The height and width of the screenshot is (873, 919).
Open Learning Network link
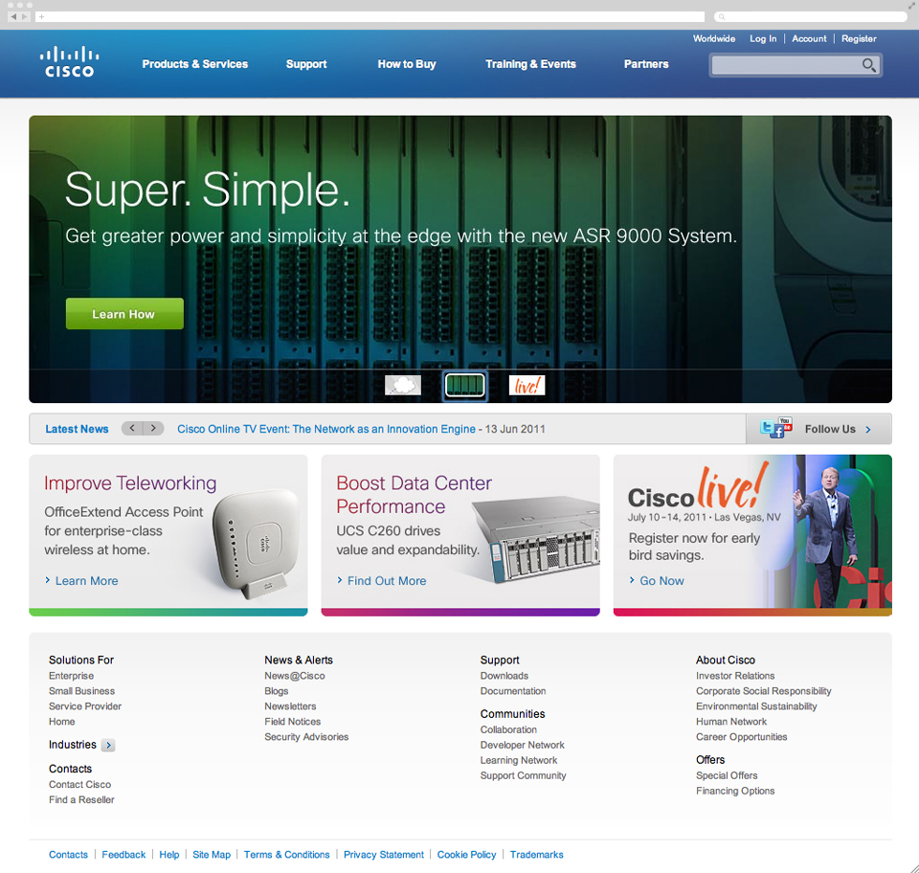coord(518,760)
